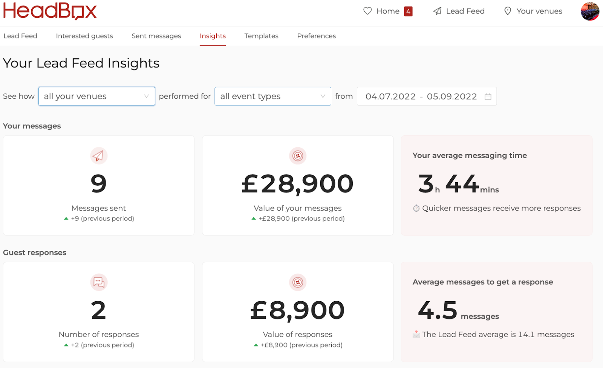Click the 3h 44mins average messaging time
The height and width of the screenshot is (368, 603).
pos(458,184)
